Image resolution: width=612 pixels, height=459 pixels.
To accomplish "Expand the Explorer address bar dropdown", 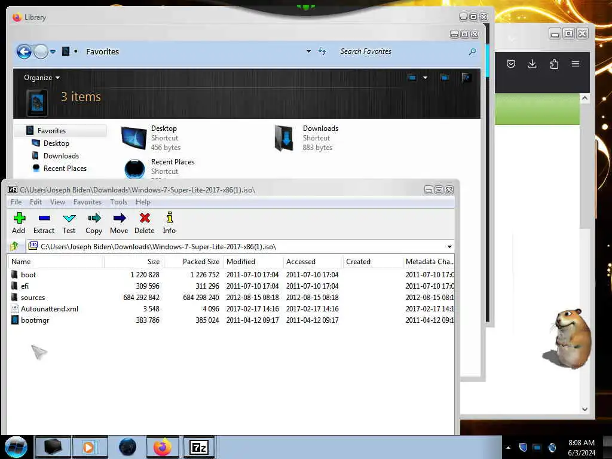I will click(x=308, y=51).
